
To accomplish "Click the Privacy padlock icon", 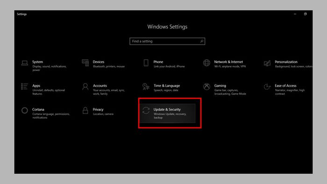I will [85, 110].
